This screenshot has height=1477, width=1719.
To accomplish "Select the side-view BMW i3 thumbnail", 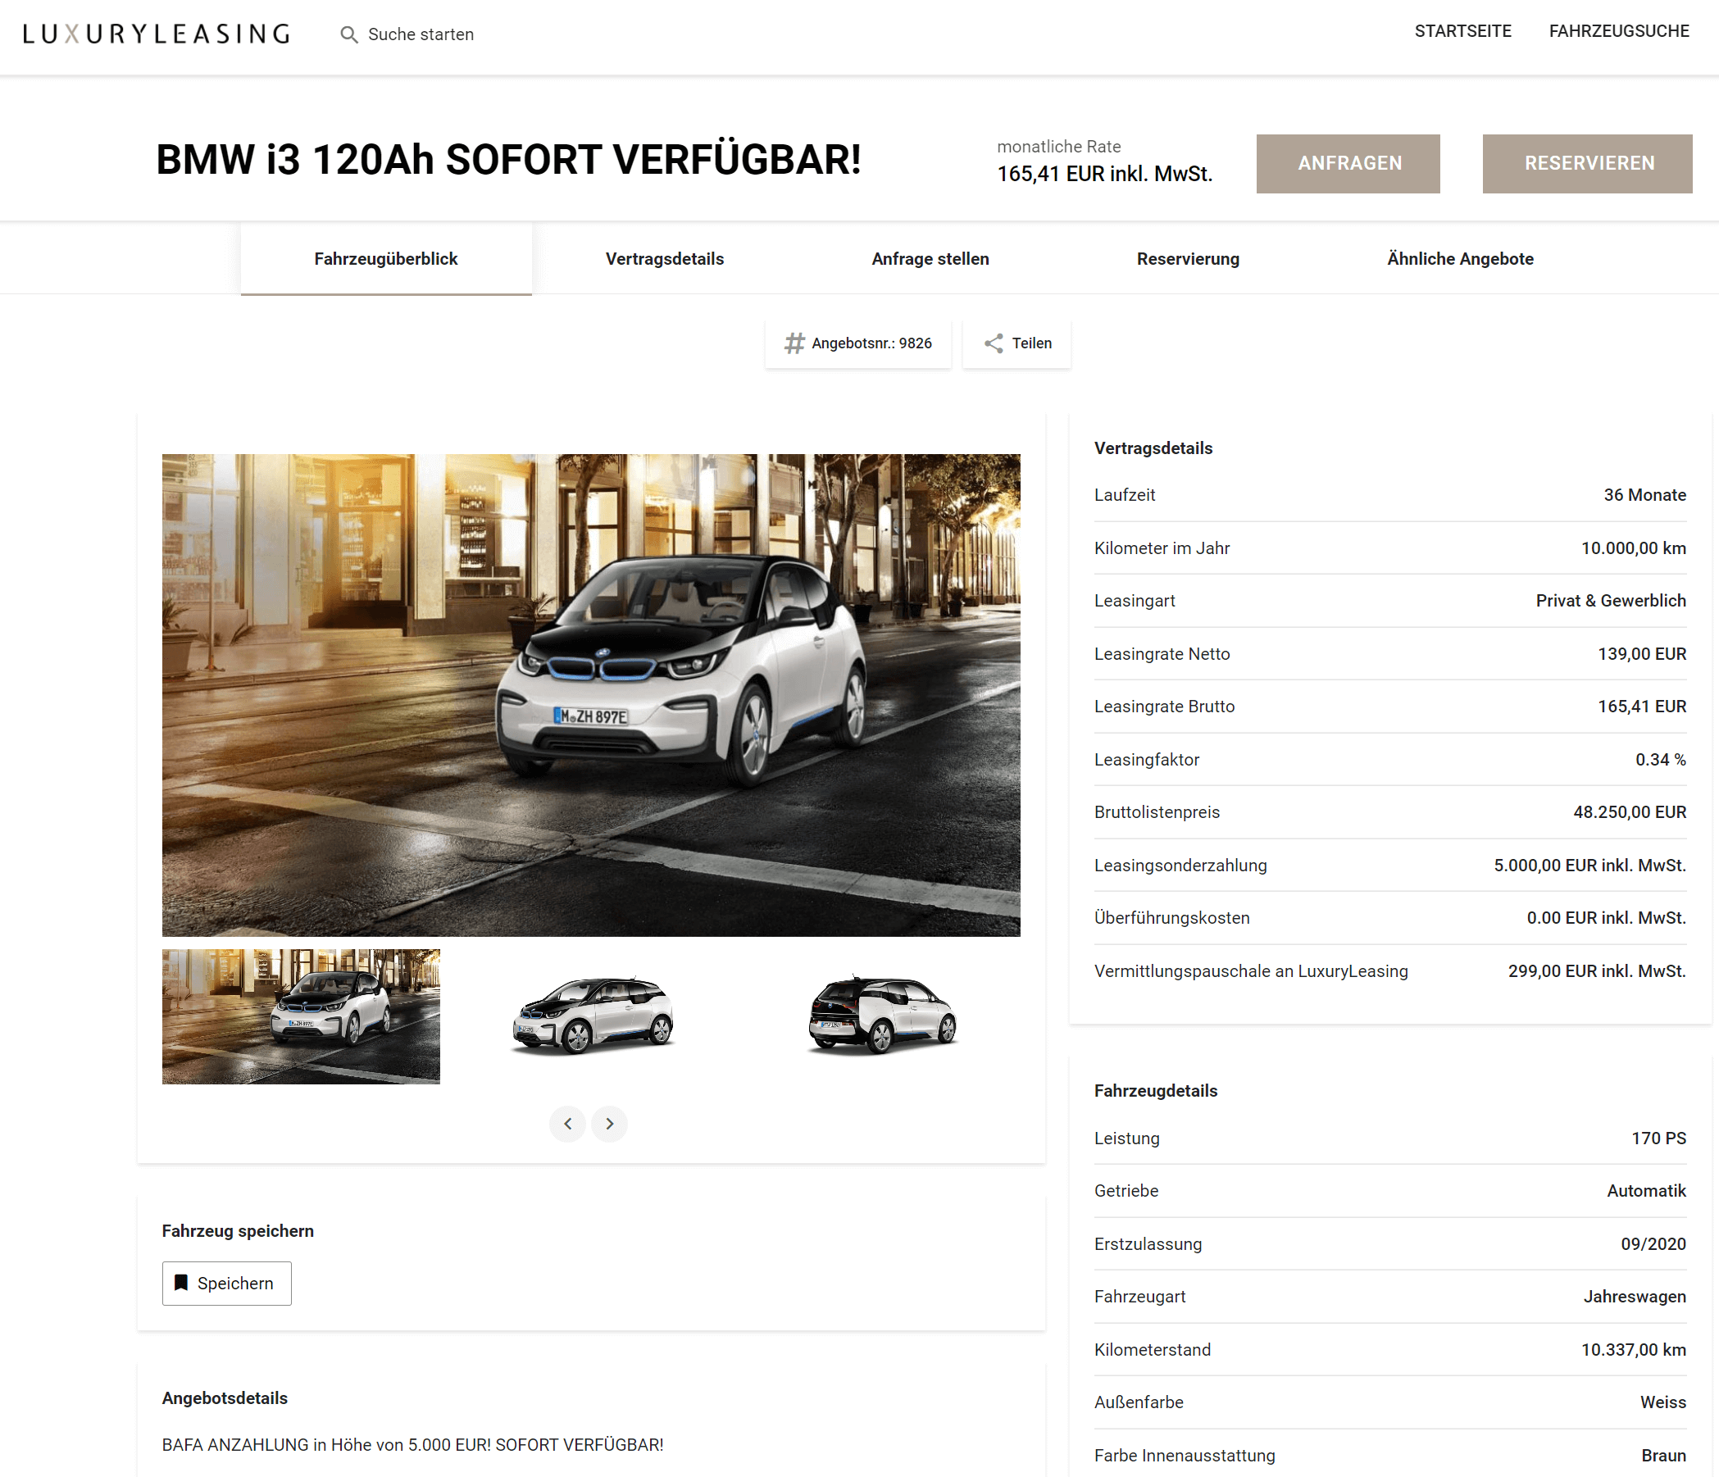I will (593, 1016).
